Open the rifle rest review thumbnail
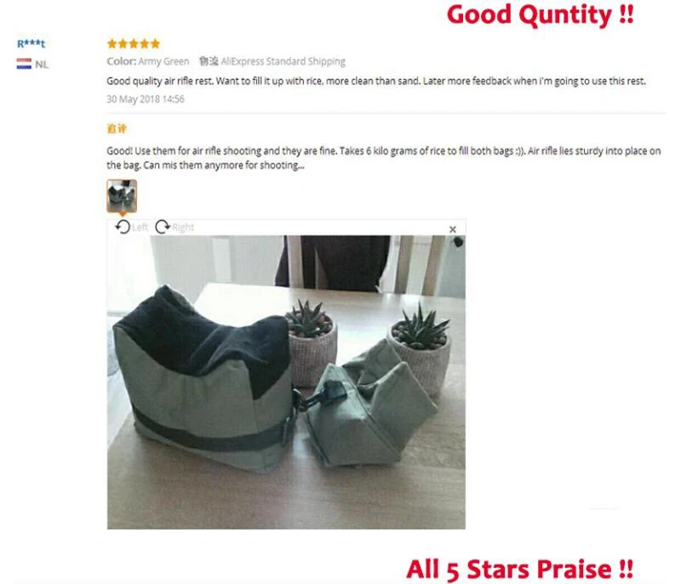 pos(122,196)
